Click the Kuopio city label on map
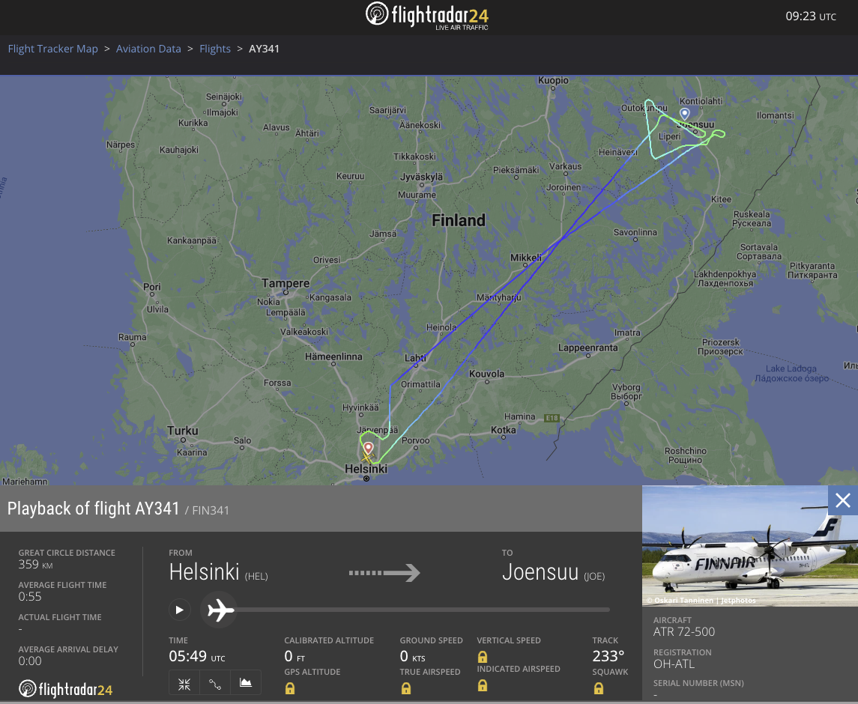Image resolution: width=858 pixels, height=704 pixels. pos(553,80)
